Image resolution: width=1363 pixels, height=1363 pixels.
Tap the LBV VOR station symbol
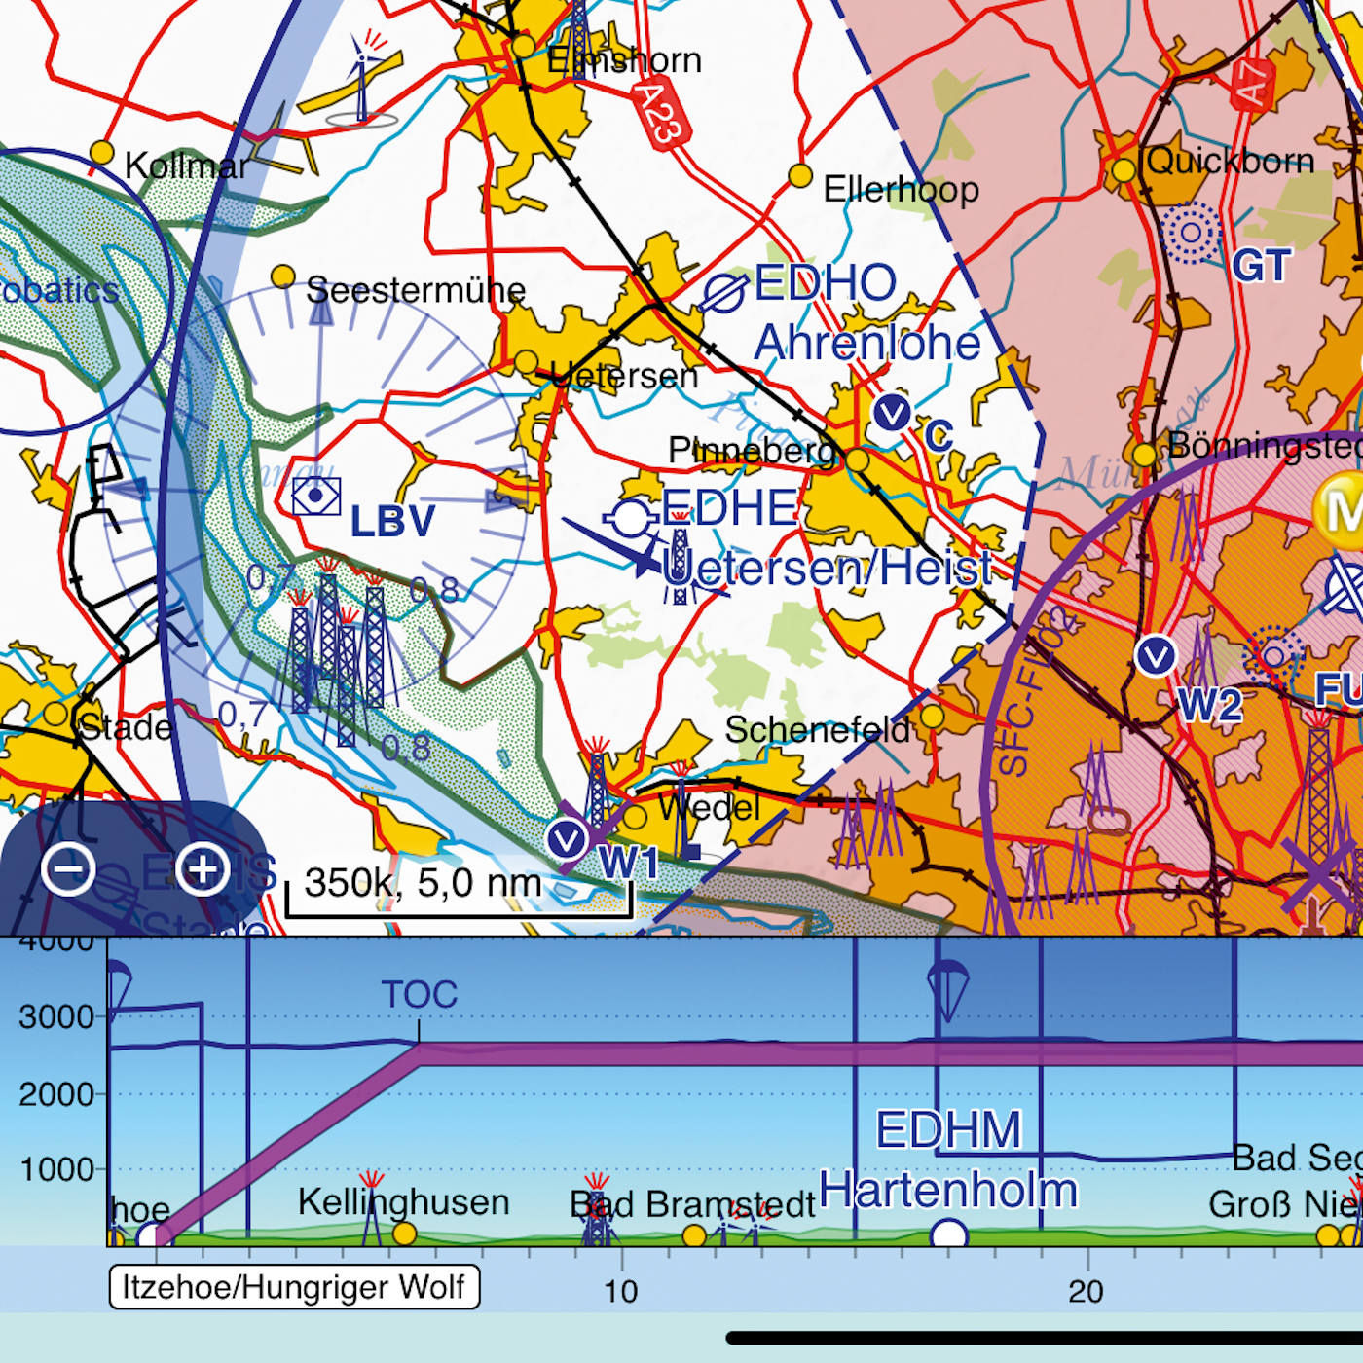coord(316,497)
